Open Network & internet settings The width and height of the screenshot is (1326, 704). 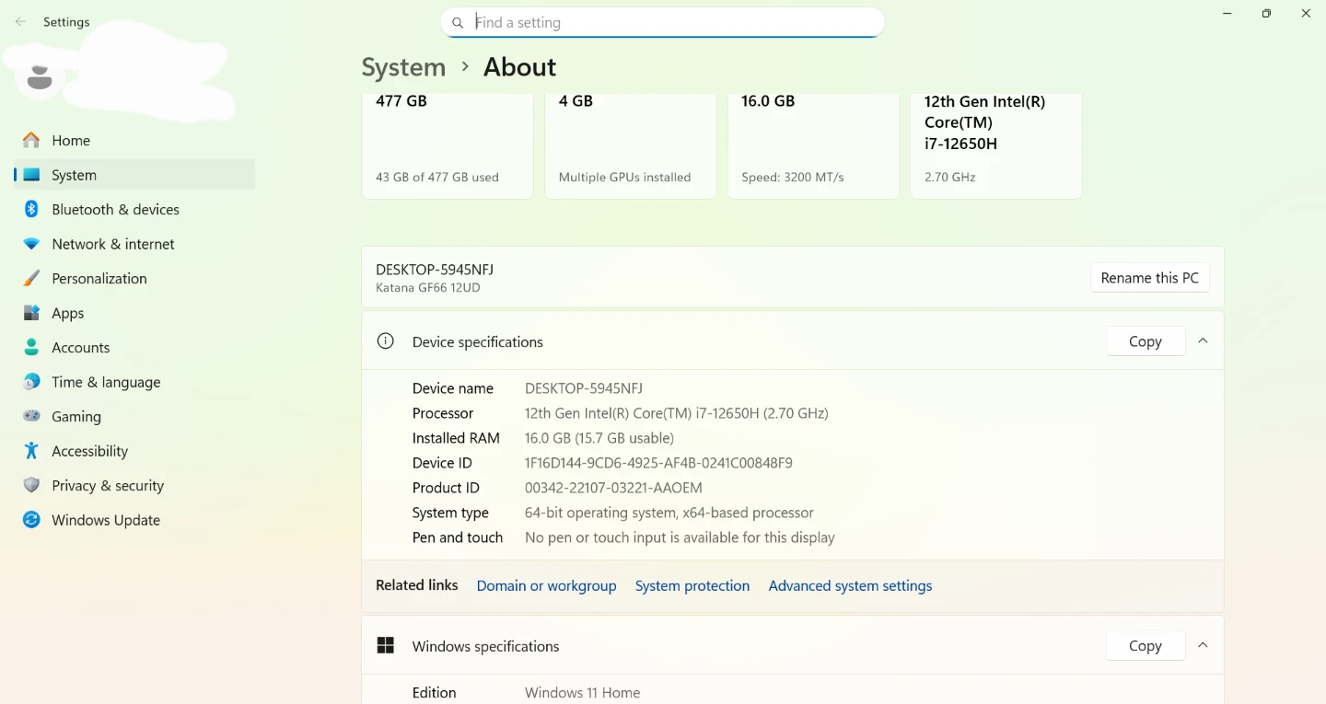[x=134, y=244]
